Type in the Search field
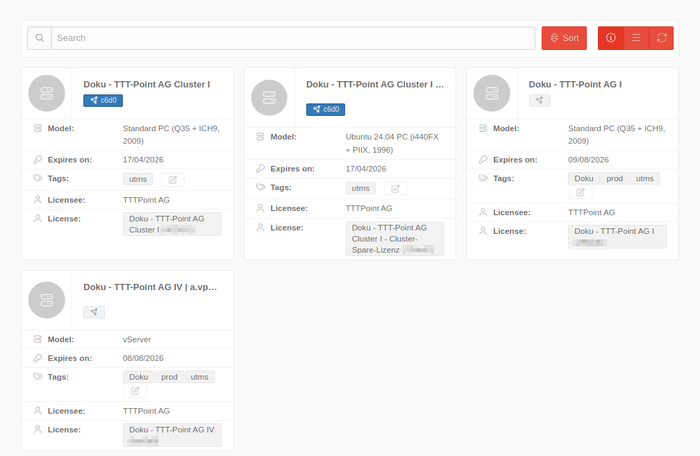This screenshot has height=456, width=700. [x=292, y=38]
